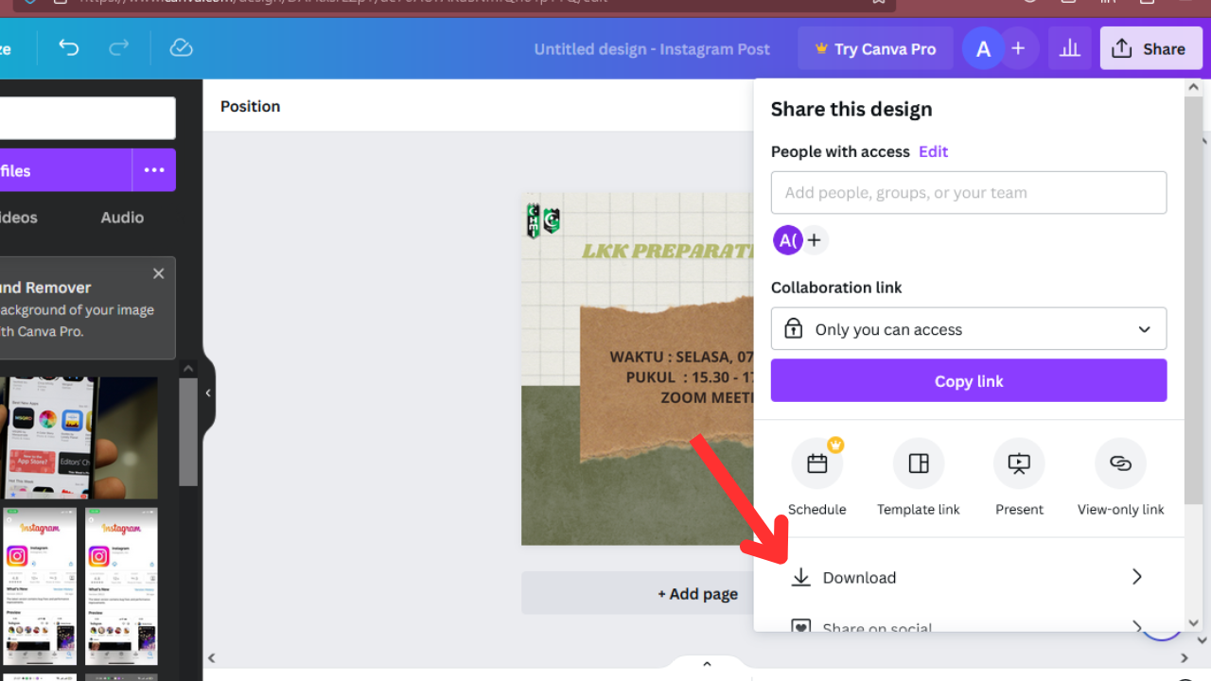Image resolution: width=1211 pixels, height=681 pixels.
Task: Click Try Canva Pro button
Action: [x=875, y=48]
